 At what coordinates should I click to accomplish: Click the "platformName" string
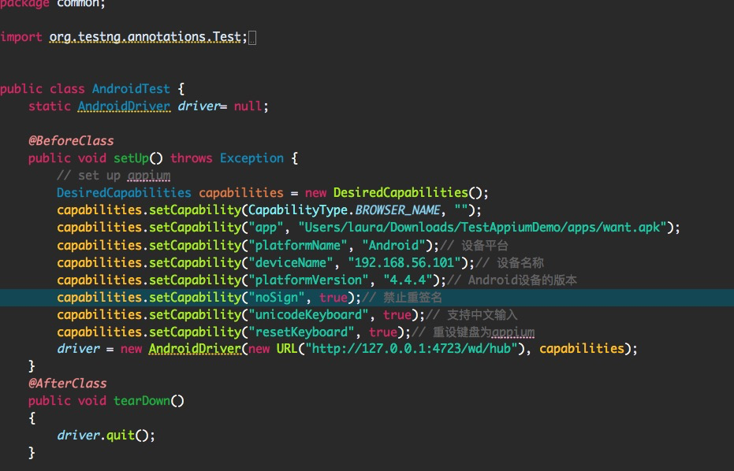click(x=298, y=245)
